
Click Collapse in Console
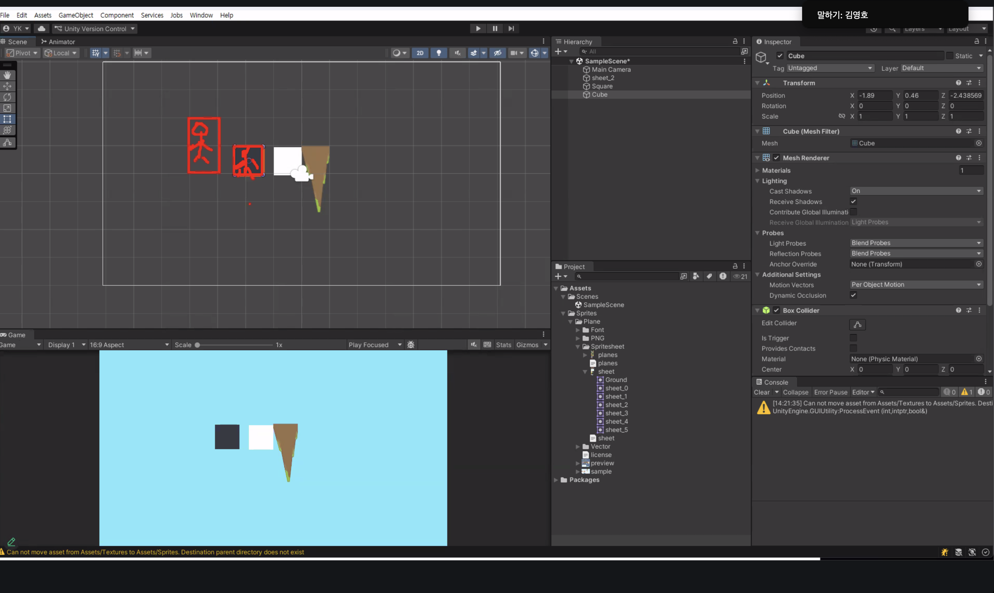click(x=795, y=392)
